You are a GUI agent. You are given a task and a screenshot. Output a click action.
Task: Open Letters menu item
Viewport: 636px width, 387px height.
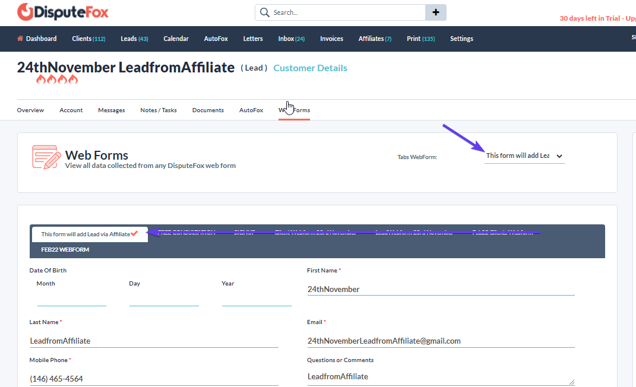pyautogui.click(x=253, y=39)
